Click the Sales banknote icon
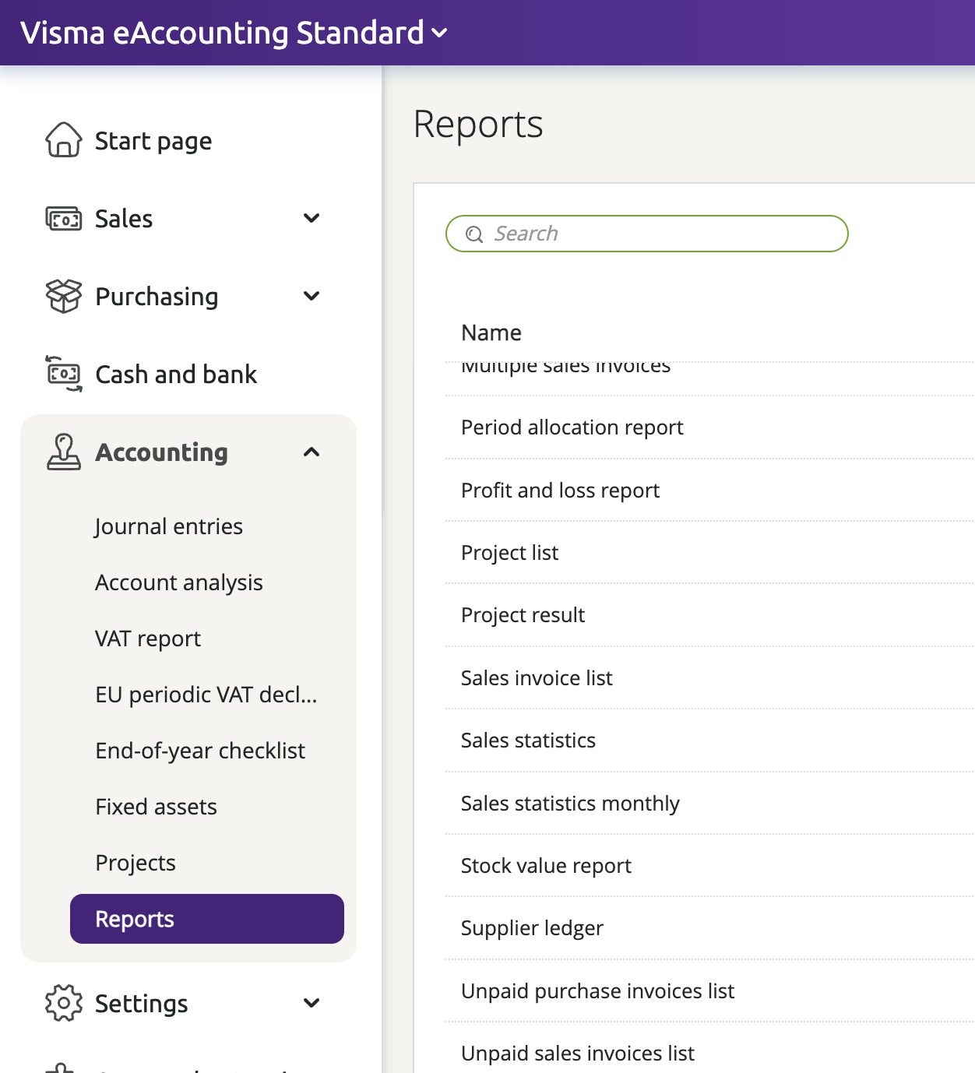 click(x=63, y=219)
